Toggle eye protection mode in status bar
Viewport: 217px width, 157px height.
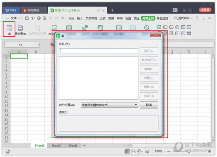(147, 151)
